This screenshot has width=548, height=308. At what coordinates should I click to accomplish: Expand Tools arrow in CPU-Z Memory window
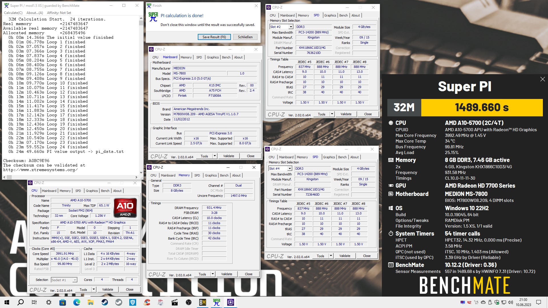click(x=212, y=274)
